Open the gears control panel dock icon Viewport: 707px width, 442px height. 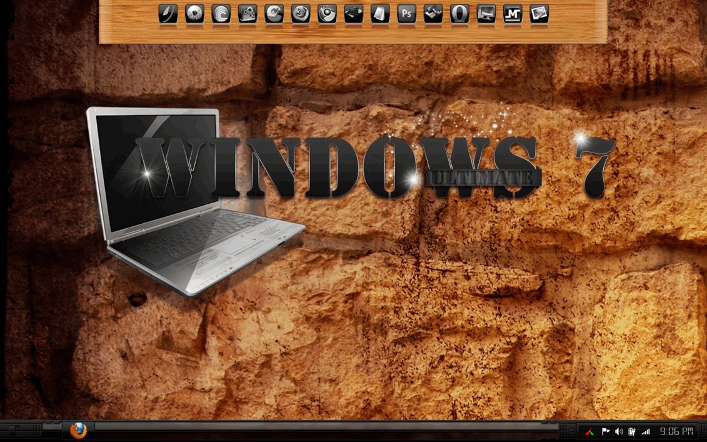(x=248, y=14)
